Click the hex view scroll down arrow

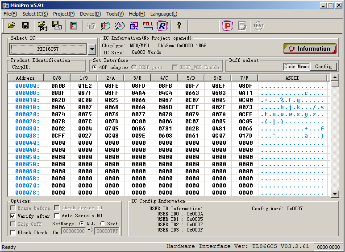(x=335, y=194)
